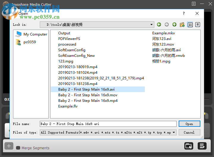Screen dimensions: 214x157
Task: Click the File name input field
Action: 108,124
